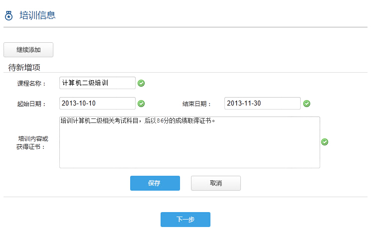This screenshot has width=376, height=231.
Task: Click green checkmark next to 课程名称 field
Action: (x=141, y=83)
